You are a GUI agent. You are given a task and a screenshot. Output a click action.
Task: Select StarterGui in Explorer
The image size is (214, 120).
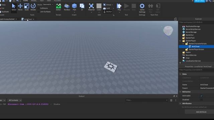point(190,35)
